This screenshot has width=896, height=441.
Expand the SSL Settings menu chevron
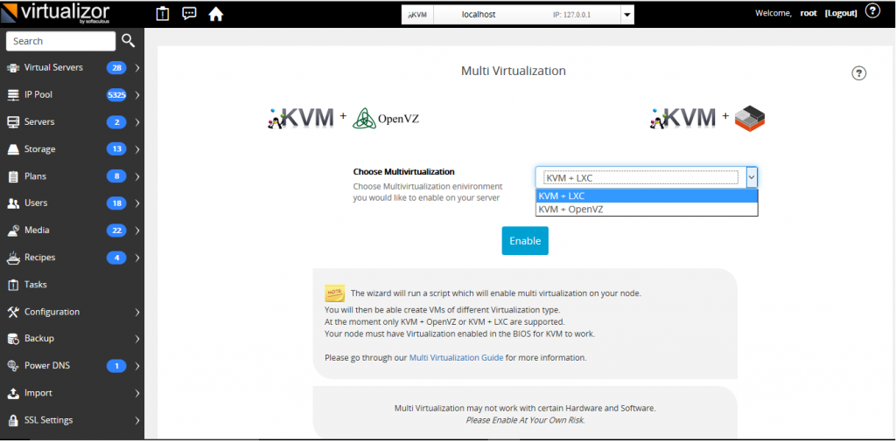click(x=137, y=420)
